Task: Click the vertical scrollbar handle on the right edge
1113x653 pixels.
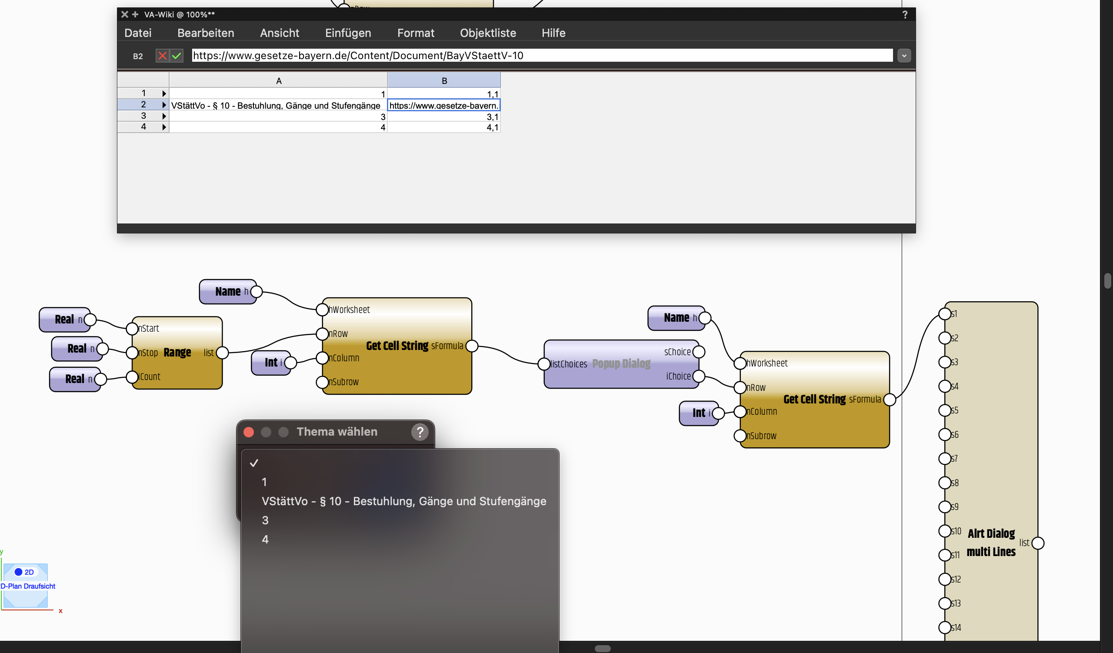Action: (1107, 281)
